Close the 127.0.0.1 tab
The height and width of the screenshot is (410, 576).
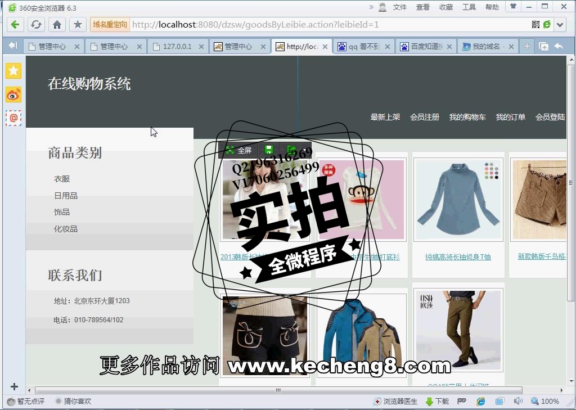pos(201,47)
